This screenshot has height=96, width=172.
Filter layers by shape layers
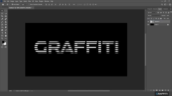click(x=166, y=13)
